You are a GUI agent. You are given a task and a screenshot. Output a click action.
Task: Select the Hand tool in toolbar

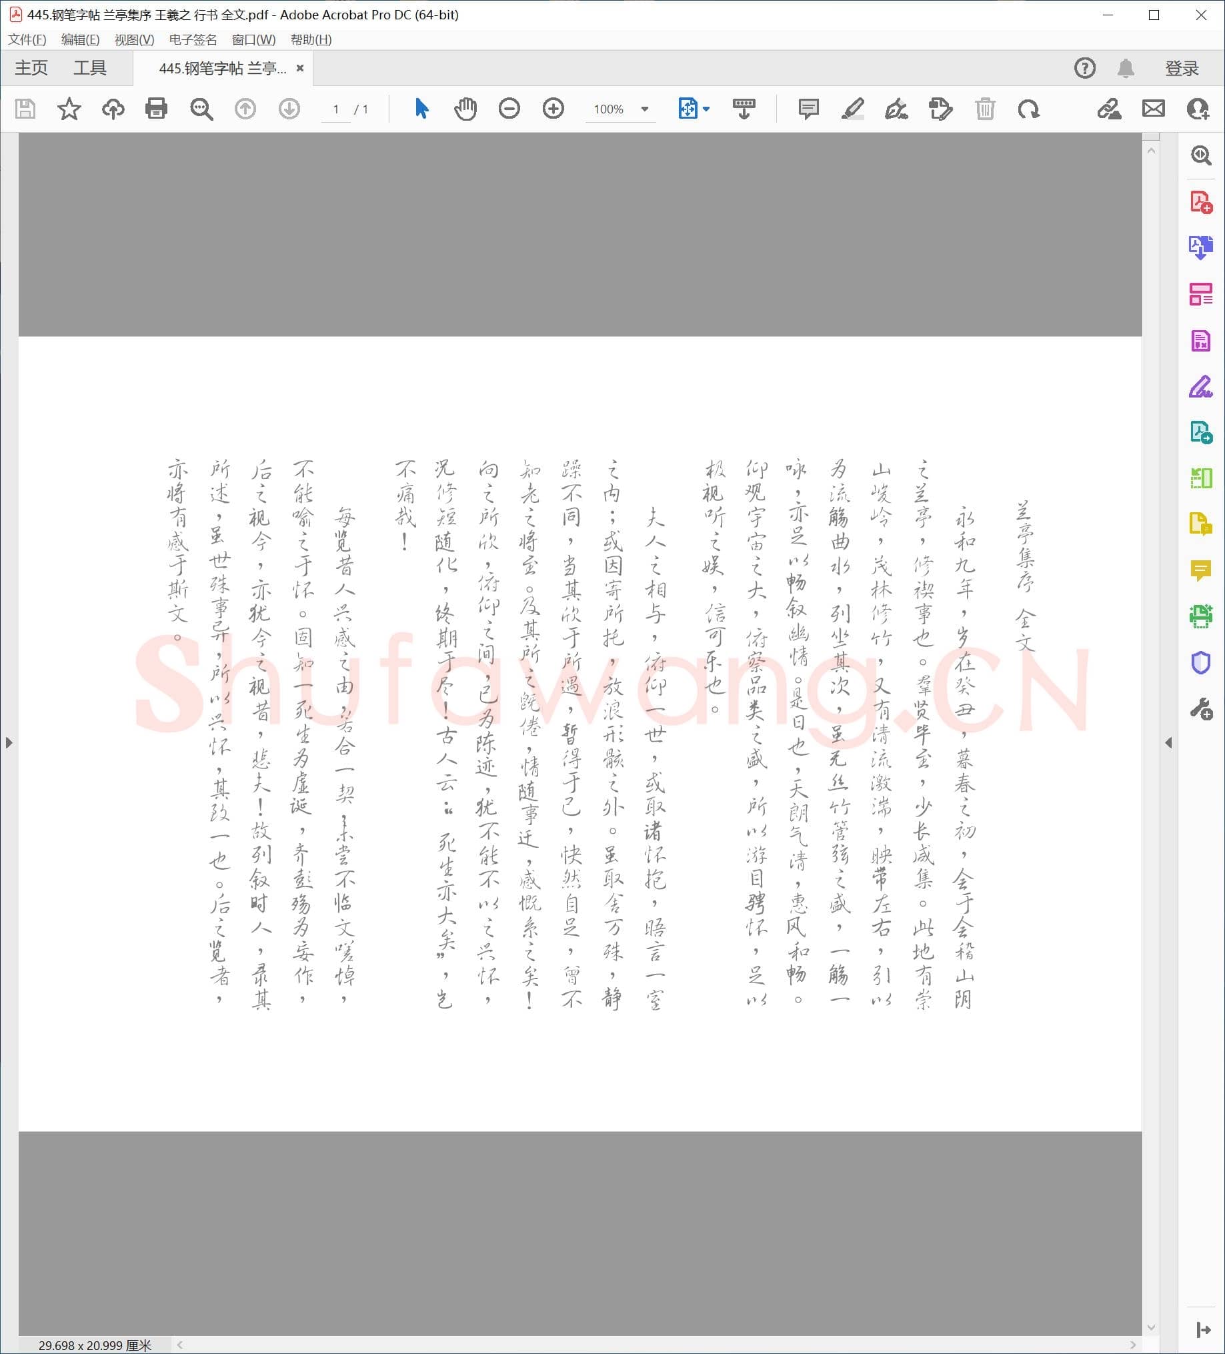pos(466,109)
